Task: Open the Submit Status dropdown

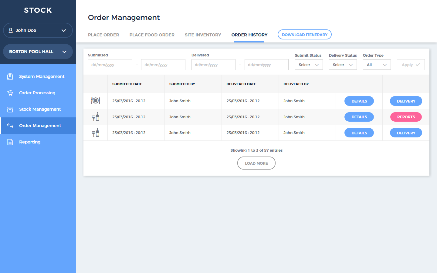Action: (309, 65)
